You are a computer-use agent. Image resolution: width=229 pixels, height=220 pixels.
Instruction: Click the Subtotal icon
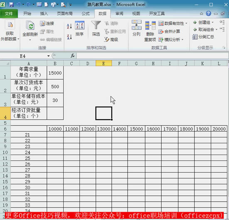pyautogui.click(x=203, y=37)
